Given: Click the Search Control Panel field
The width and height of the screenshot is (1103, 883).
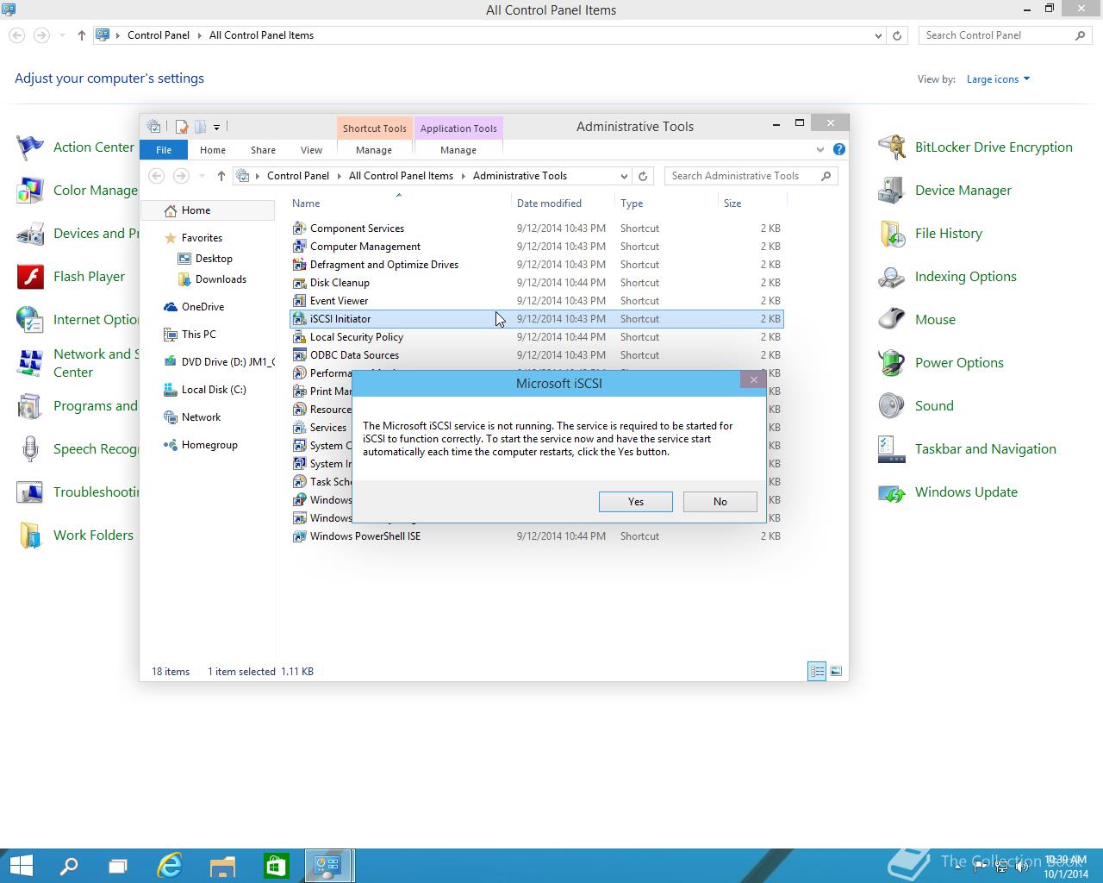Looking at the screenshot, I should pos(1006,35).
